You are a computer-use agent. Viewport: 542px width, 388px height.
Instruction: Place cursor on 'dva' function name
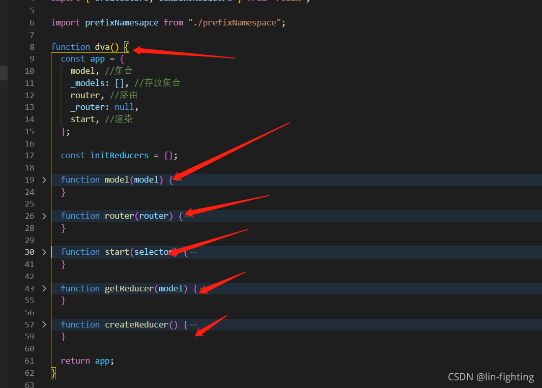tap(102, 47)
